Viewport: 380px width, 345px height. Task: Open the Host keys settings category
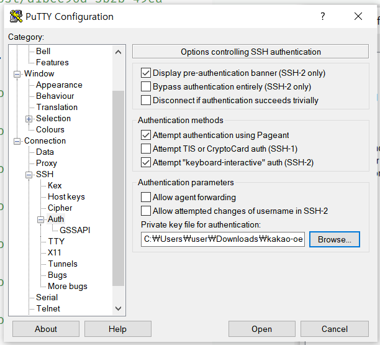(x=66, y=196)
